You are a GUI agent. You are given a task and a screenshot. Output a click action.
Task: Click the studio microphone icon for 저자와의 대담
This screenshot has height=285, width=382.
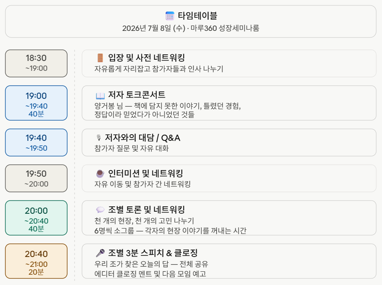[x=98, y=138]
